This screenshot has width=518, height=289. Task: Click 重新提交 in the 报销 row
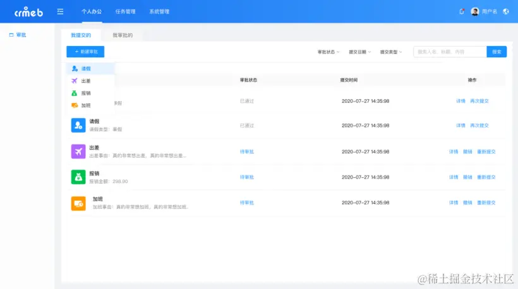click(486, 177)
